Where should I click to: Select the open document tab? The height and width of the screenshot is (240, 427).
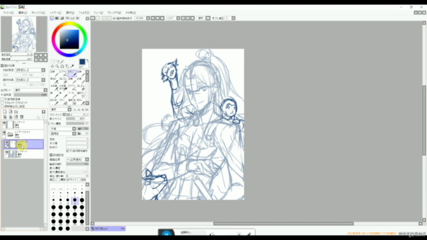(x=108, y=229)
